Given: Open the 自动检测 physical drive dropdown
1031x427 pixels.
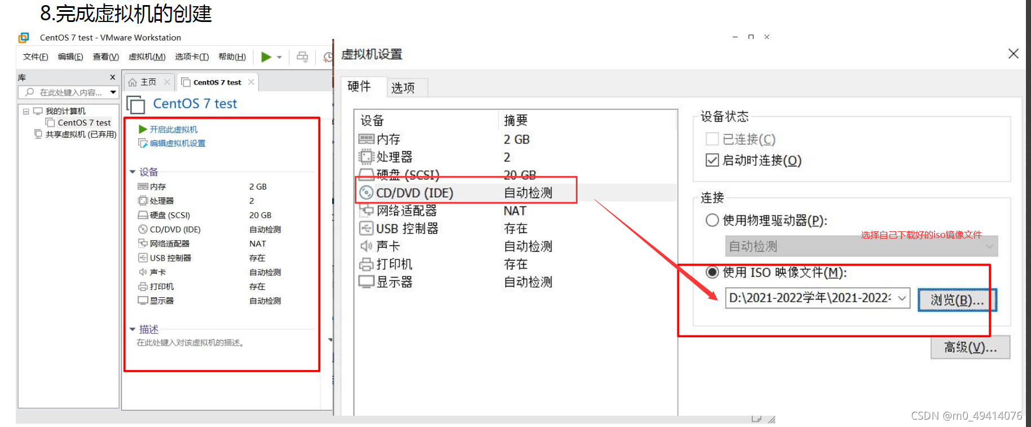Looking at the screenshot, I should tap(861, 246).
